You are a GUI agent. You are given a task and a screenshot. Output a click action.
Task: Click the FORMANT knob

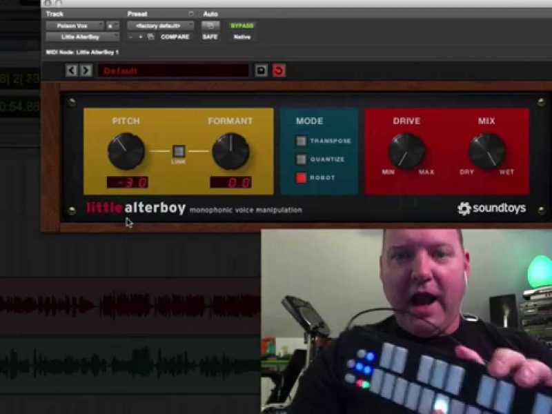coord(231,151)
